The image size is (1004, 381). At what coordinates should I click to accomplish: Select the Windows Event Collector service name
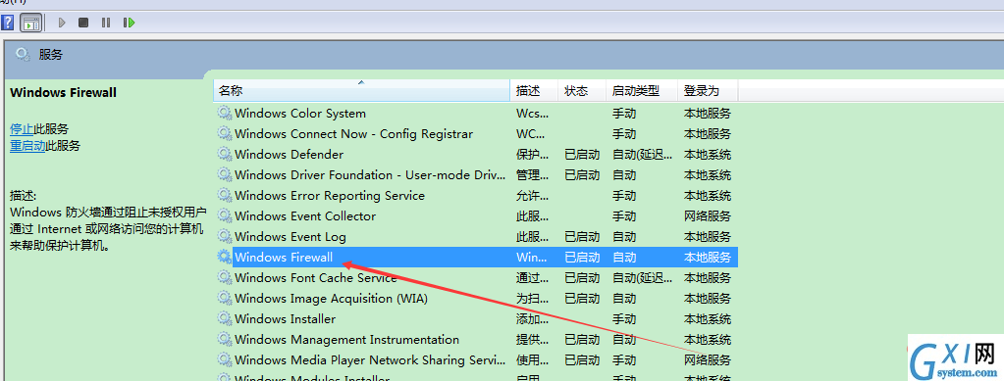305,215
